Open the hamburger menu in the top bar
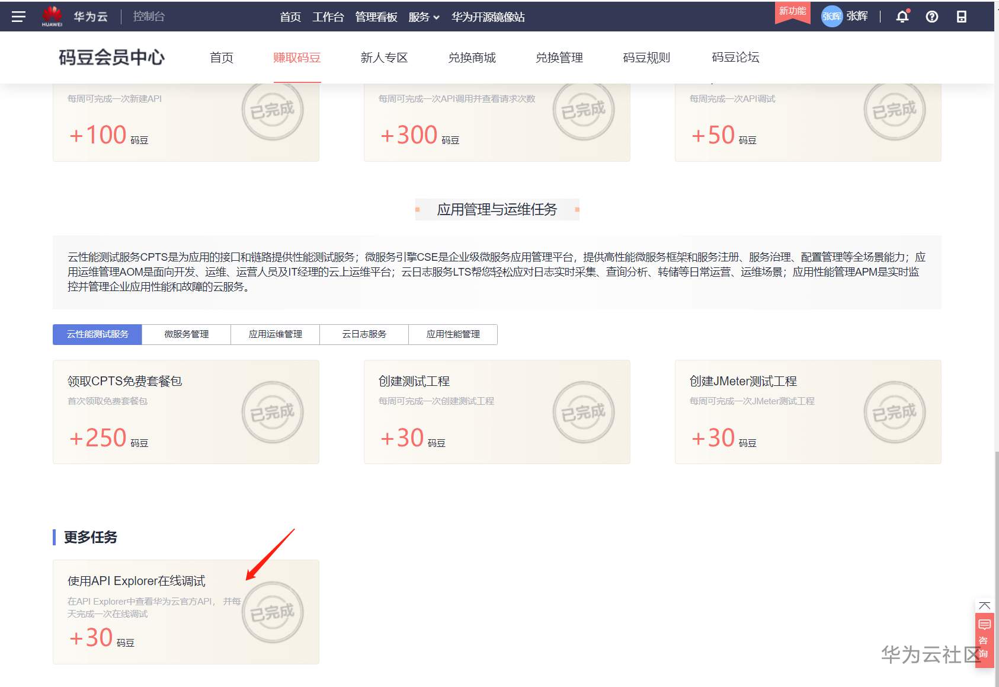This screenshot has height=687, width=999. click(18, 17)
